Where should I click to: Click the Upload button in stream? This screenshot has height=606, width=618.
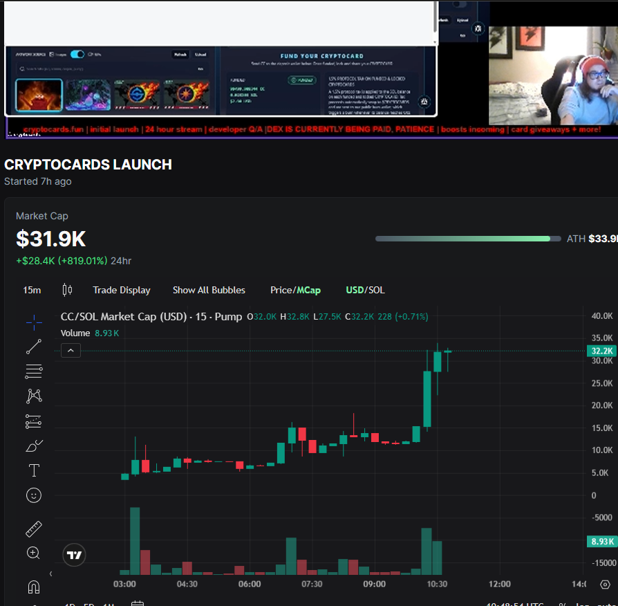pyautogui.click(x=200, y=55)
